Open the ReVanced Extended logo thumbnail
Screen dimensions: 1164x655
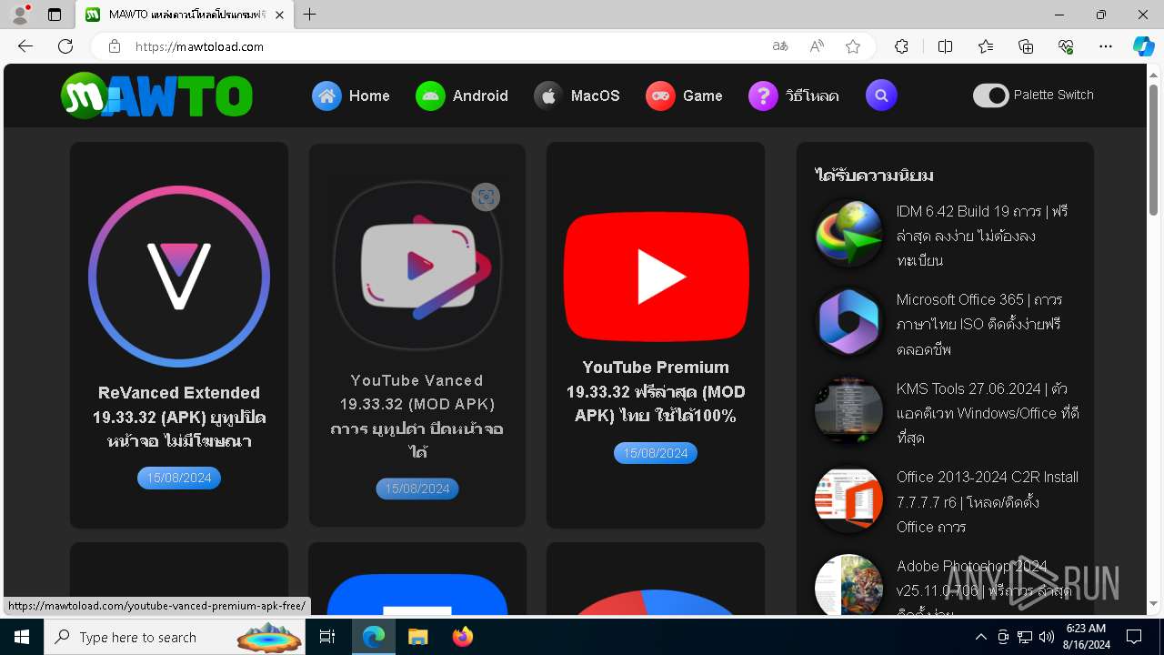179,277
